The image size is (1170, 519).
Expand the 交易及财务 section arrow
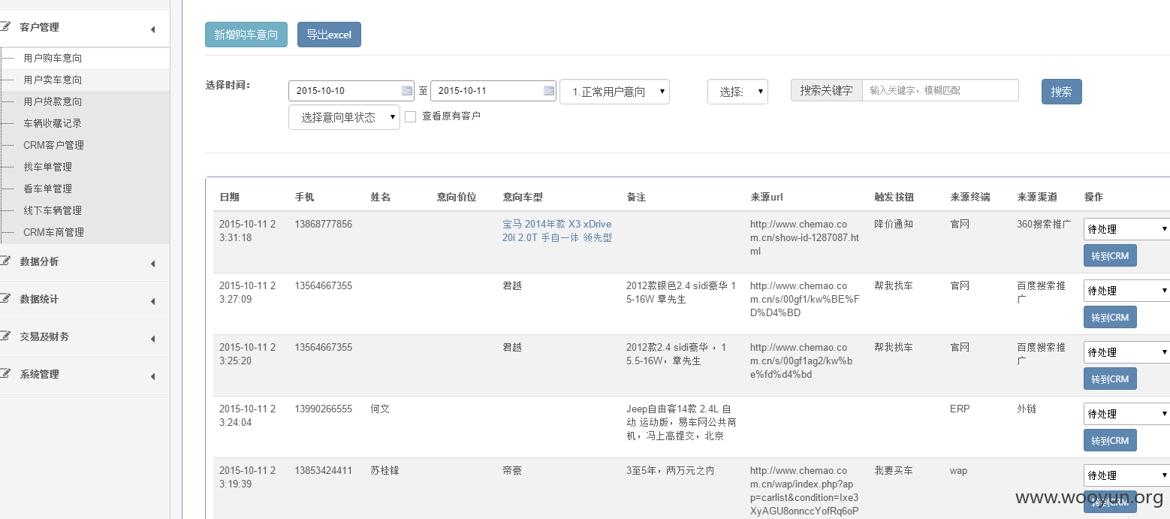[153, 339]
